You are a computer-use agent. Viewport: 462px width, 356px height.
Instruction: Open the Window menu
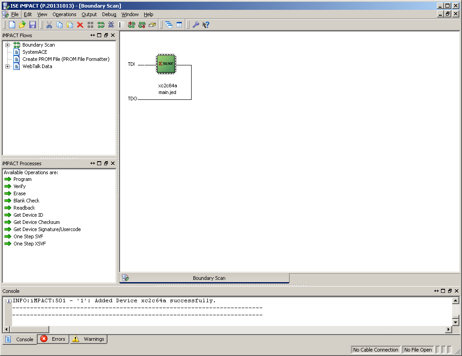pos(130,14)
